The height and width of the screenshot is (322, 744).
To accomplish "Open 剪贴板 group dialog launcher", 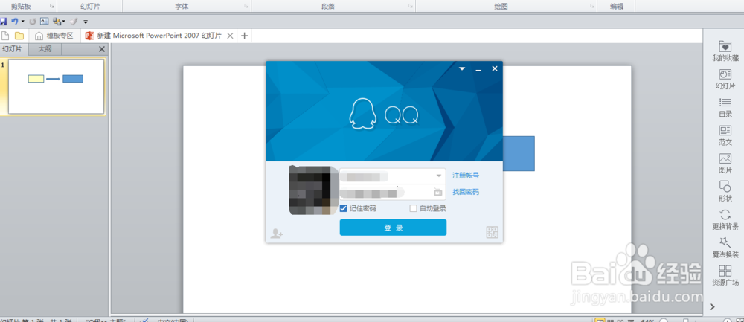I will (x=52, y=6).
